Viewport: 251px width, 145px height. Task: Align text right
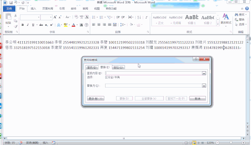coord(104,25)
